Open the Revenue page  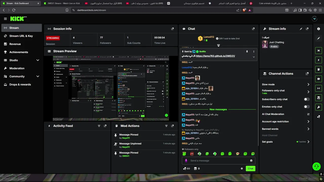22,44
